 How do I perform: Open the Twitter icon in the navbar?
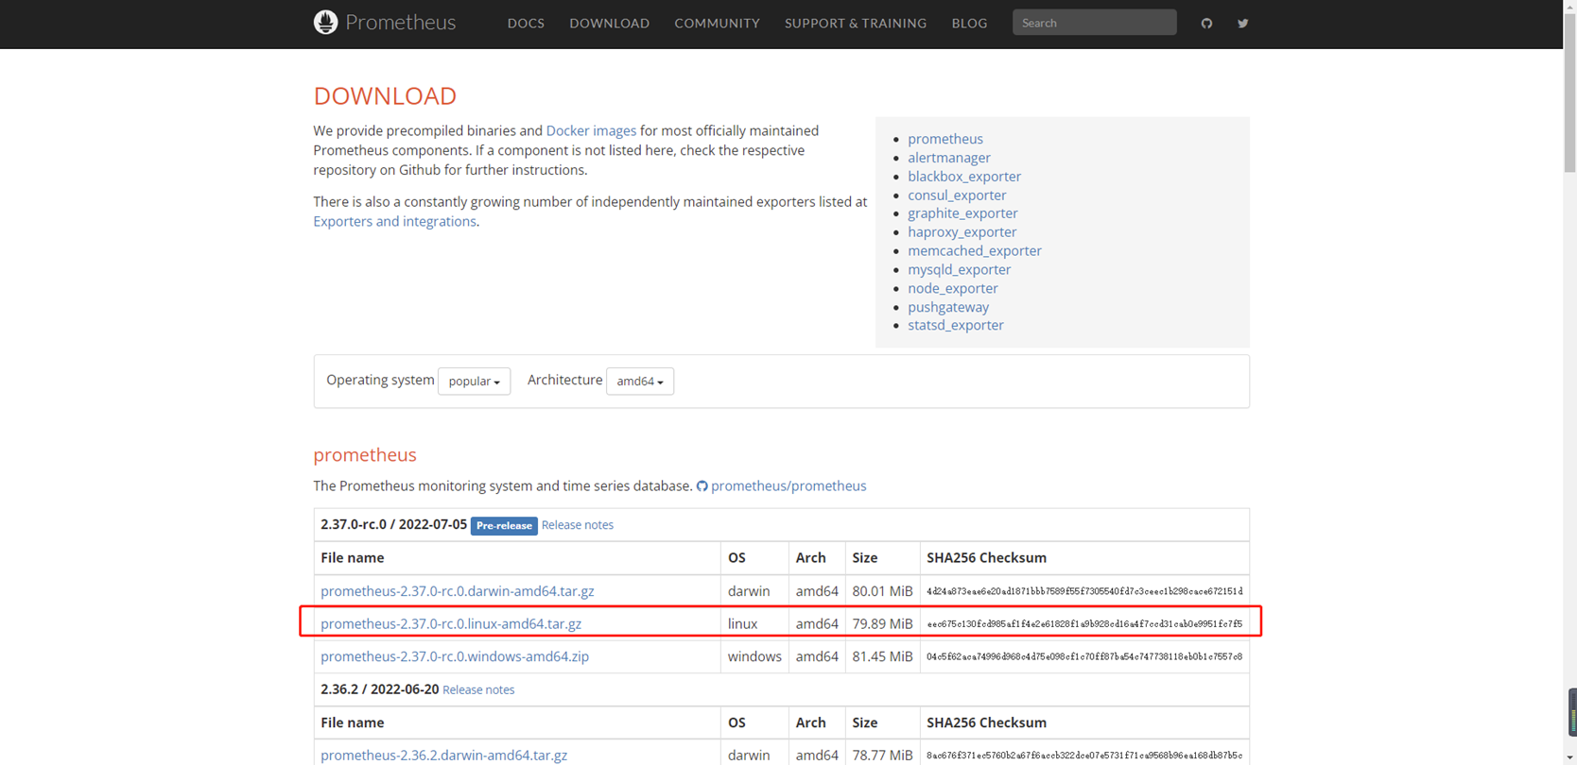coord(1243,24)
